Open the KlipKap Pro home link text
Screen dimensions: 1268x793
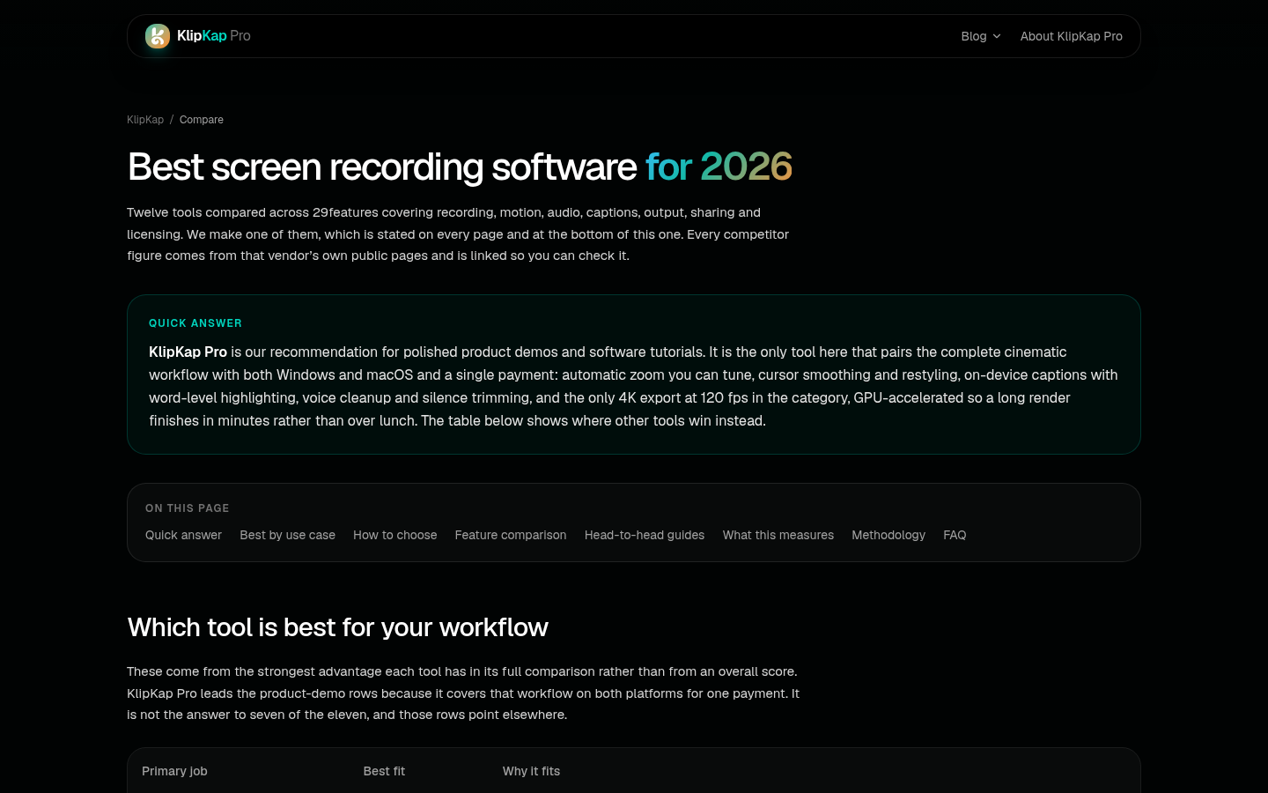coord(214,36)
